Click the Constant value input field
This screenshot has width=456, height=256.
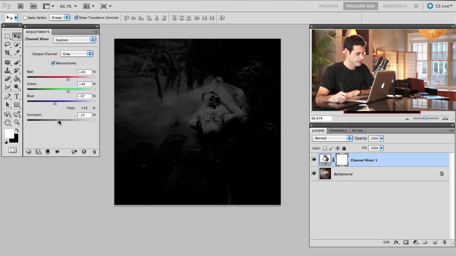pos(84,115)
